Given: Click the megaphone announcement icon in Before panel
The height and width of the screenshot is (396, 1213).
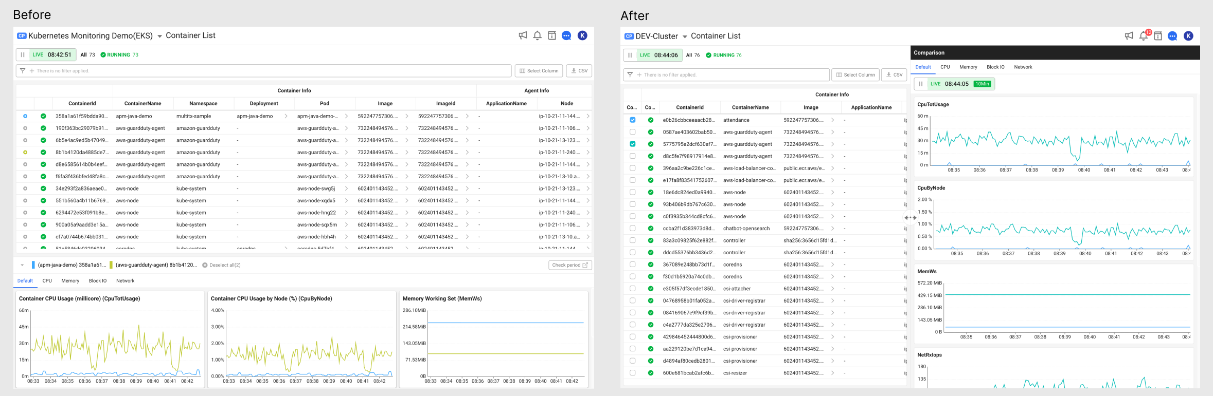Looking at the screenshot, I should (523, 35).
